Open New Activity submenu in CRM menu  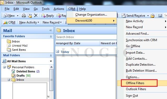click(142, 21)
